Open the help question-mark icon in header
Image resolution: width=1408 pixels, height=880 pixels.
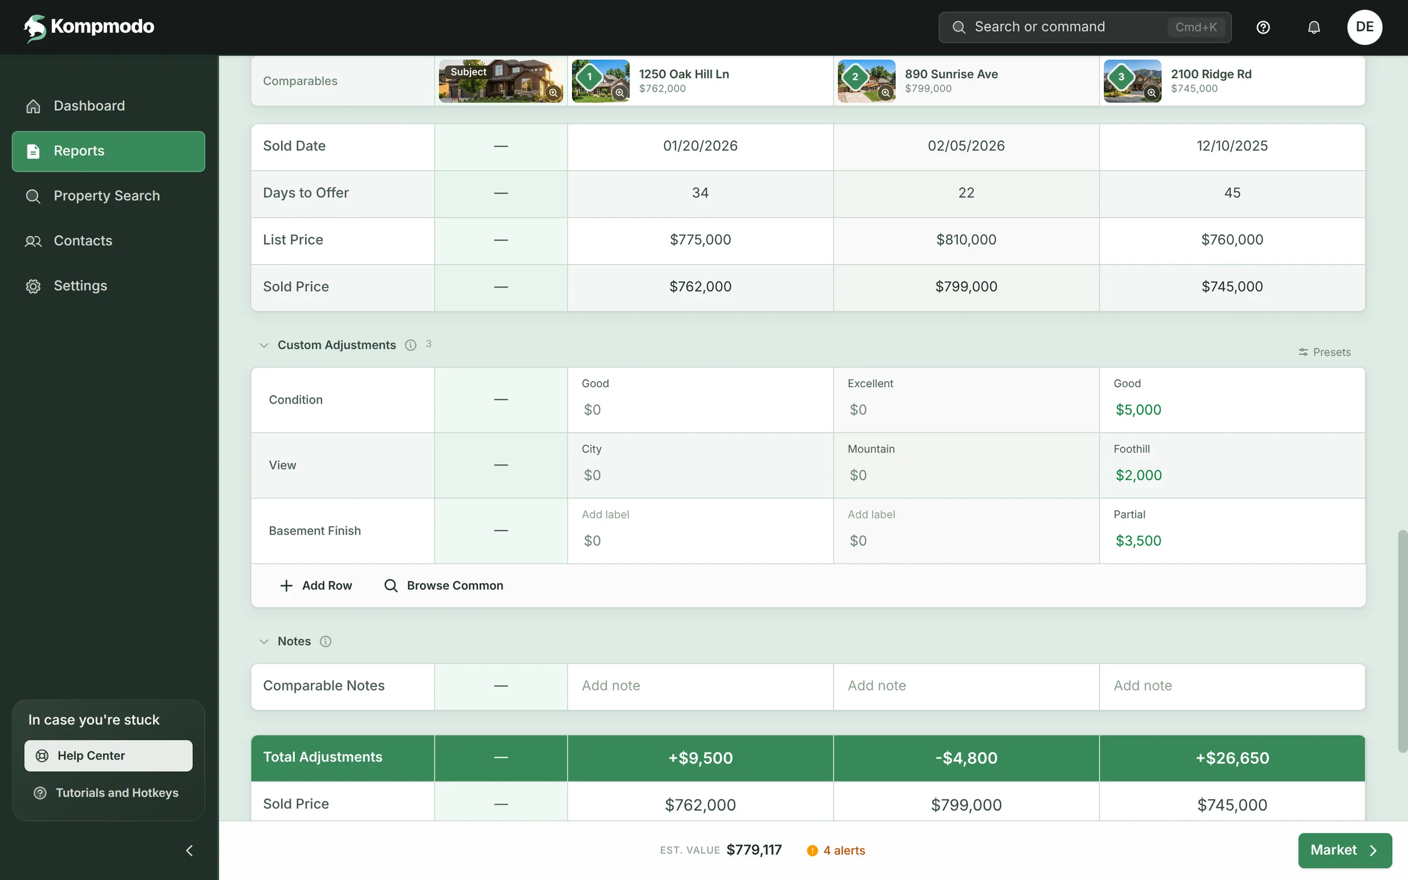pyautogui.click(x=1263, y=28)
